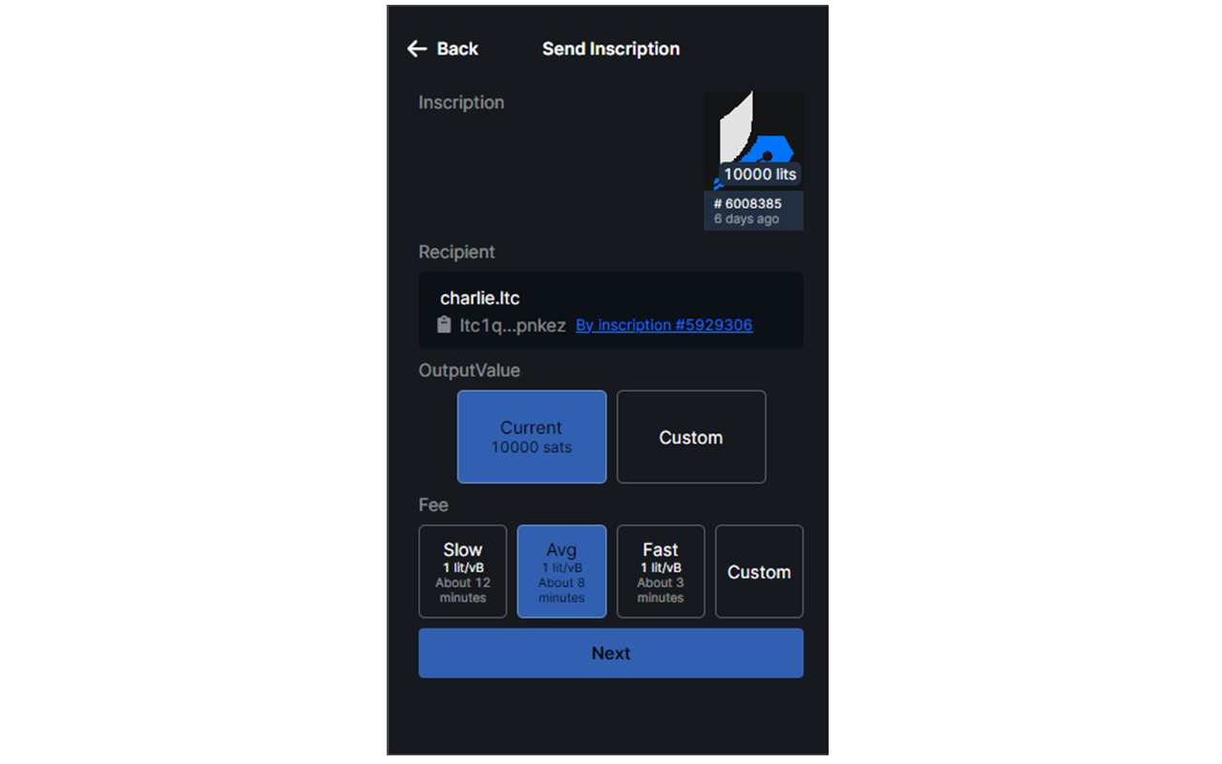Screen dimensions: 1222x764
Task: Choose the Custom fee option
Action: 759,571
